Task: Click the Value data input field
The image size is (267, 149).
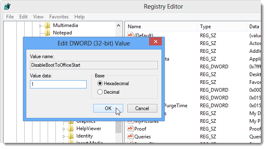Action: pos(58,84)
